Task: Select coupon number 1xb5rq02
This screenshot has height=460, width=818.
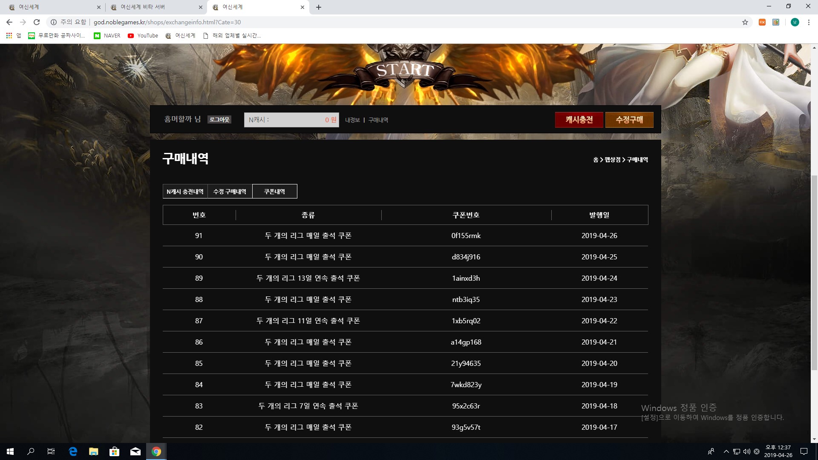Action: pos(466,321)
